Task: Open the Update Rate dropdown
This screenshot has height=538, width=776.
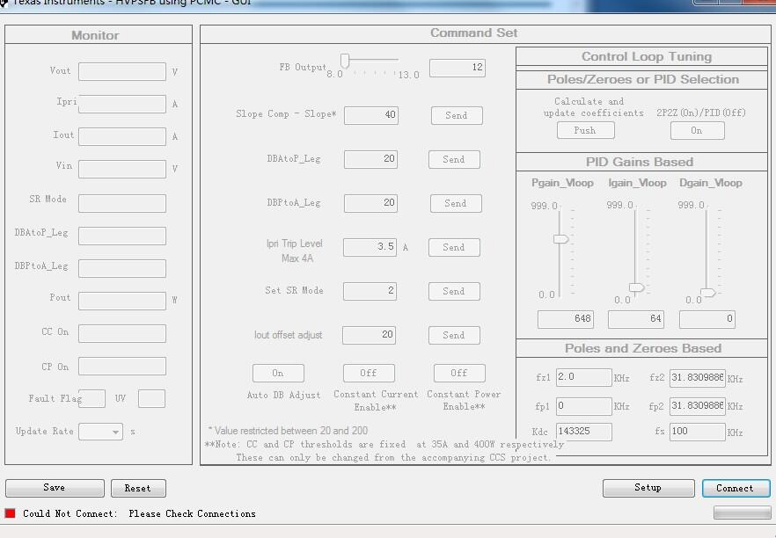Action: coord(100,432)
